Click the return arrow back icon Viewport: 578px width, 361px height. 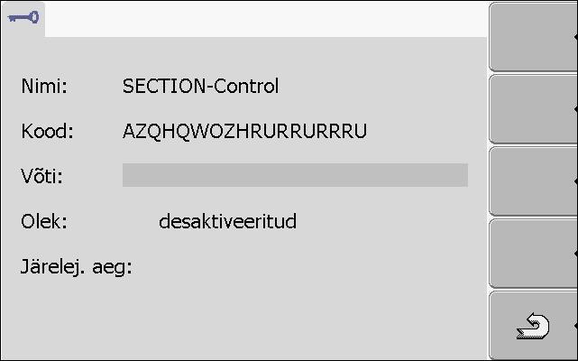533,326
